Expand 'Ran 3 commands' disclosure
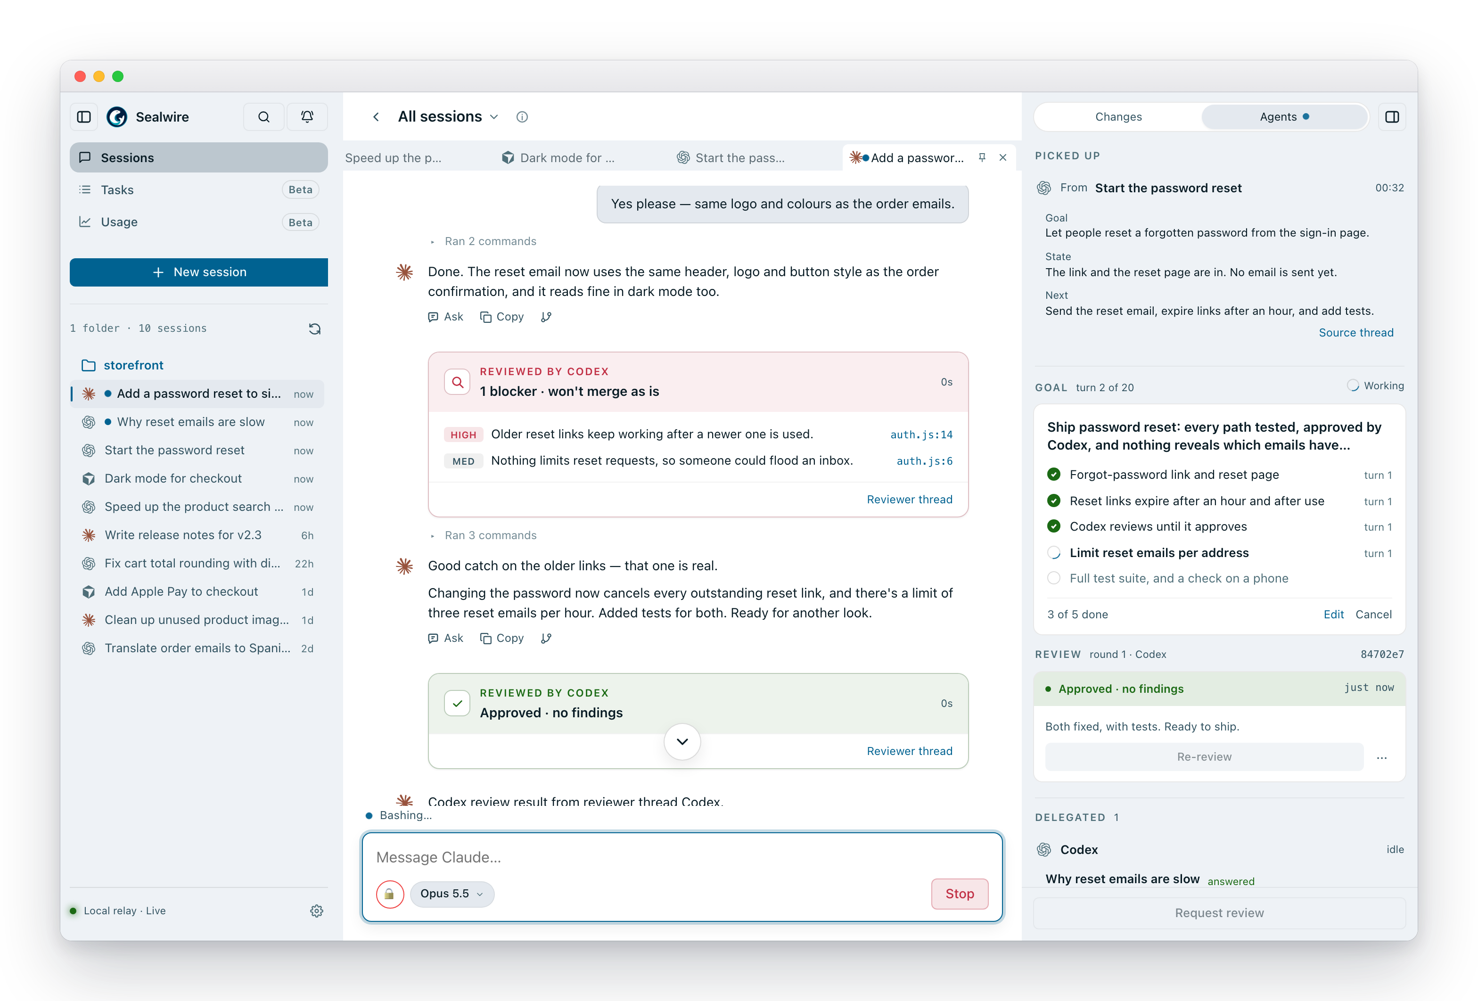 pos(484,535)
